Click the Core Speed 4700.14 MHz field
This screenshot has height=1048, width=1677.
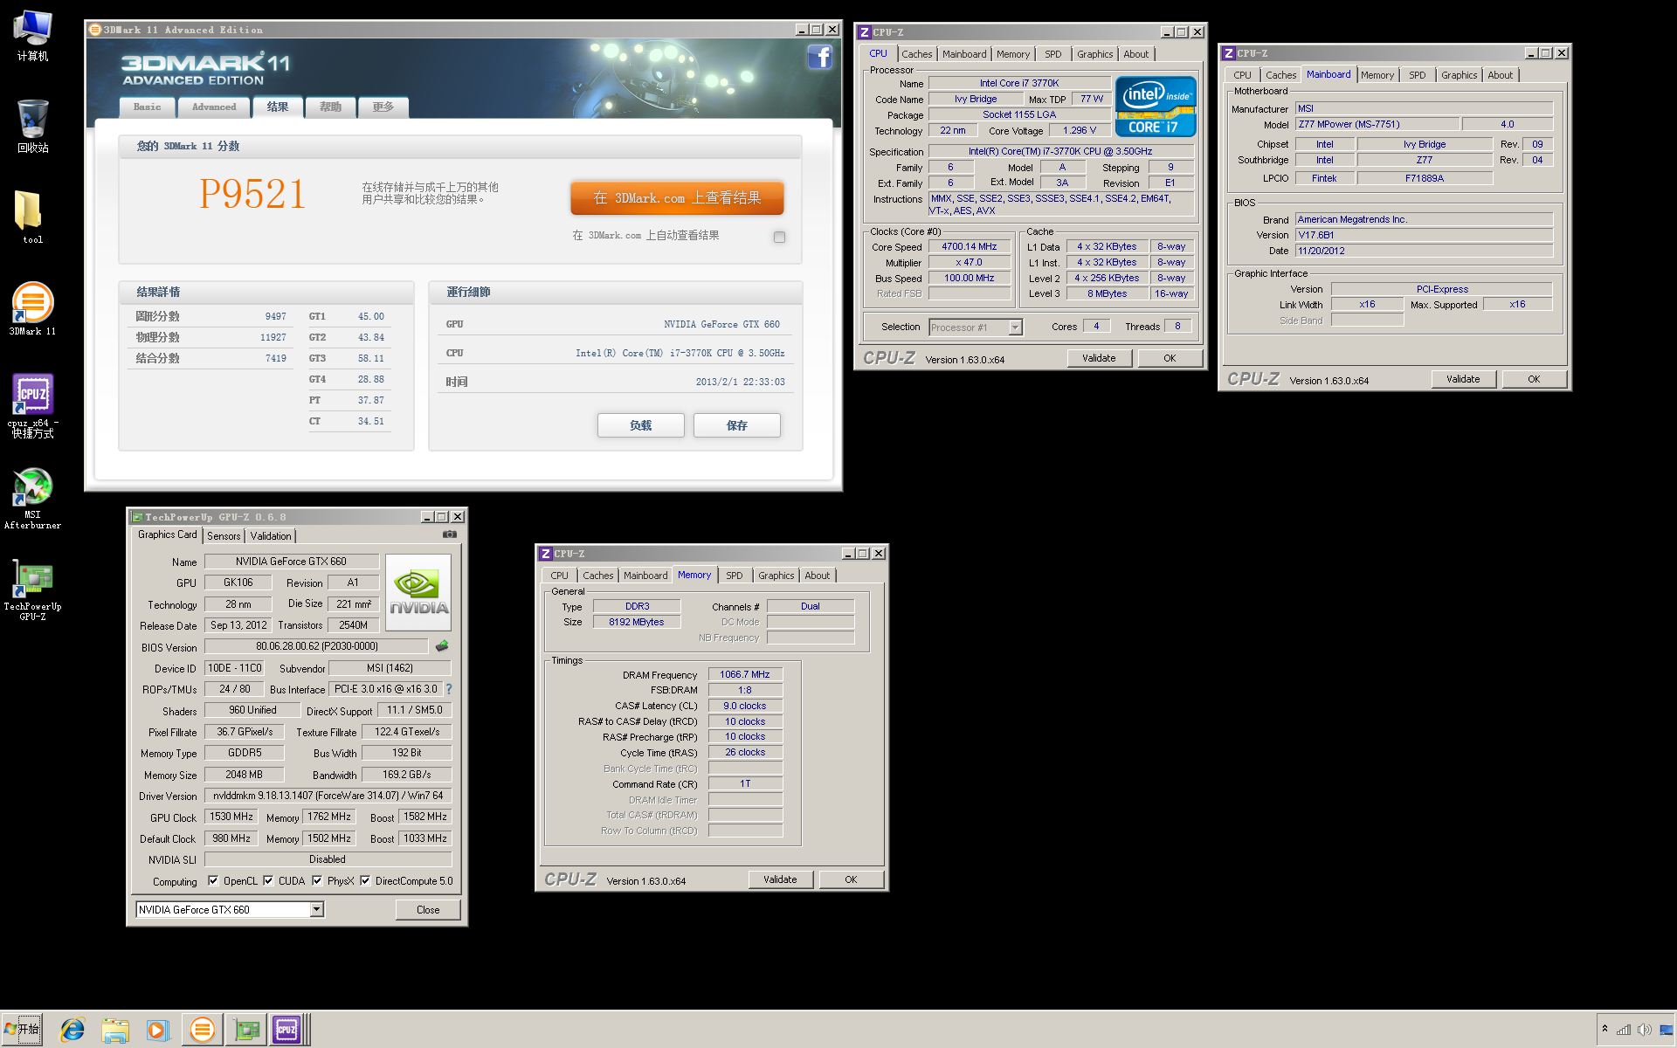(x=970, y=247)
